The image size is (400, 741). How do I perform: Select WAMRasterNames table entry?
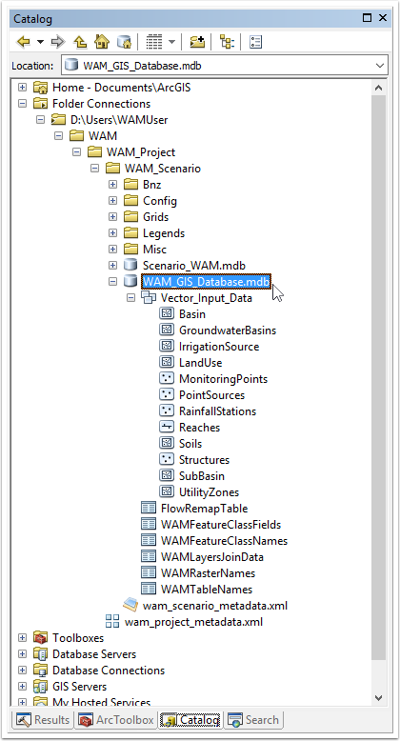[208, 572]
